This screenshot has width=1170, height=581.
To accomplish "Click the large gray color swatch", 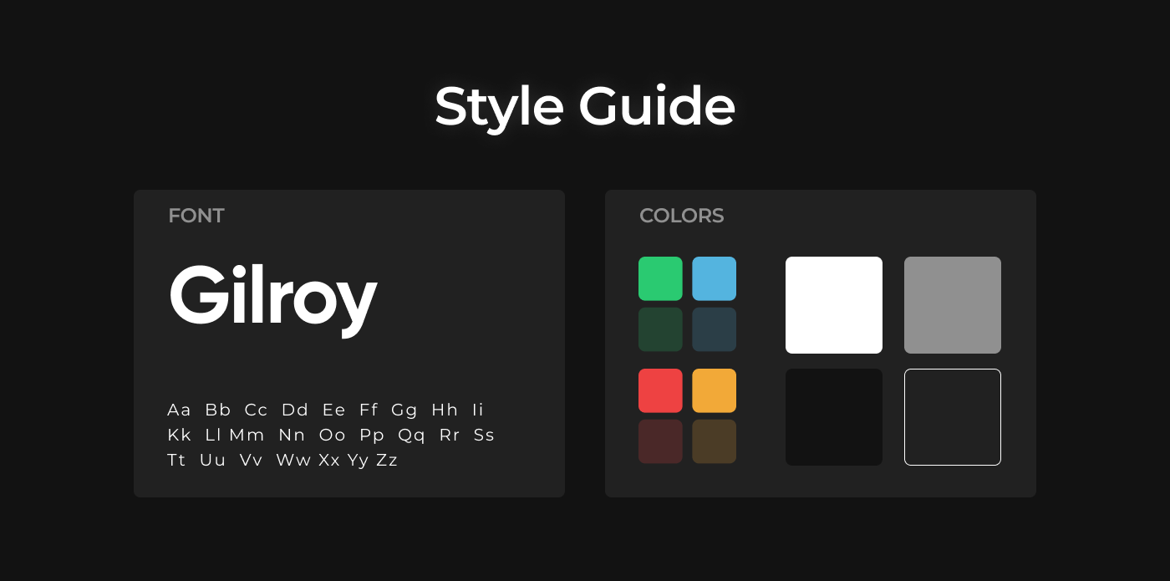I will click(952, 305).
